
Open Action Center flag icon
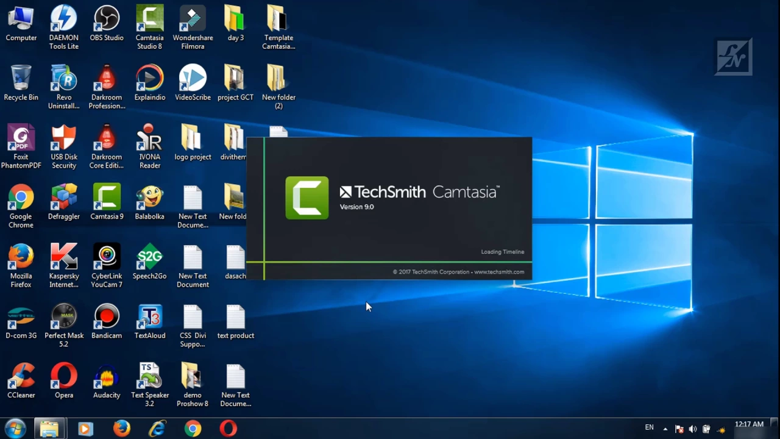point(679,429)
